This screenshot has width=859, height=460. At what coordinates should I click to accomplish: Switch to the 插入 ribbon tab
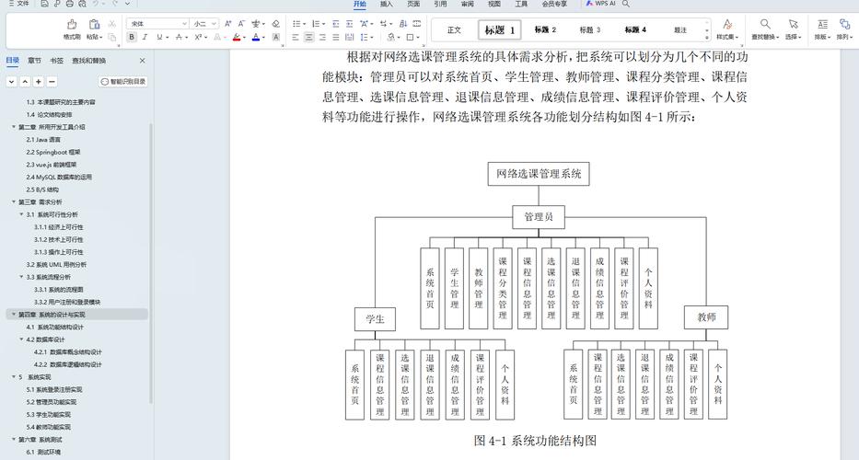click(x=386, y=4)
